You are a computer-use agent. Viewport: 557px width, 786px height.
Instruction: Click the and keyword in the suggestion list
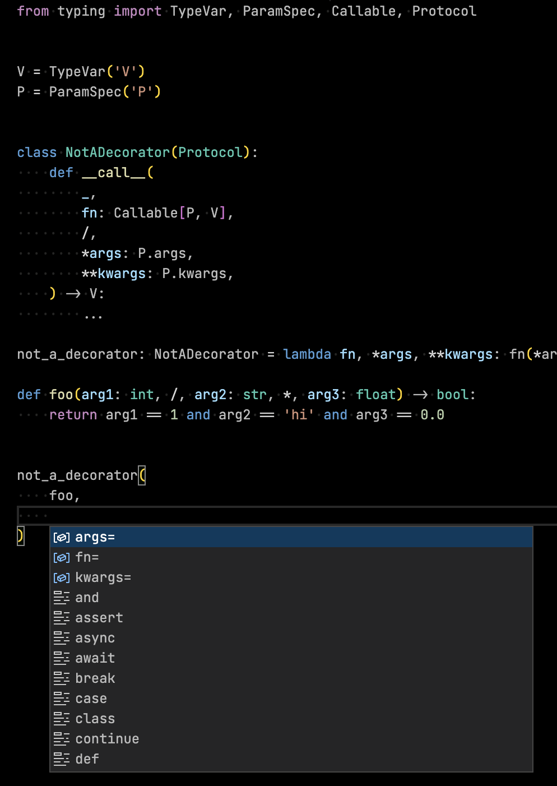[87, 597]
